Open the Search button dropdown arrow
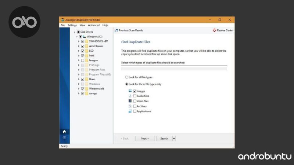The height and width of the screenshot is (165, 294). [x=174, y=139]
